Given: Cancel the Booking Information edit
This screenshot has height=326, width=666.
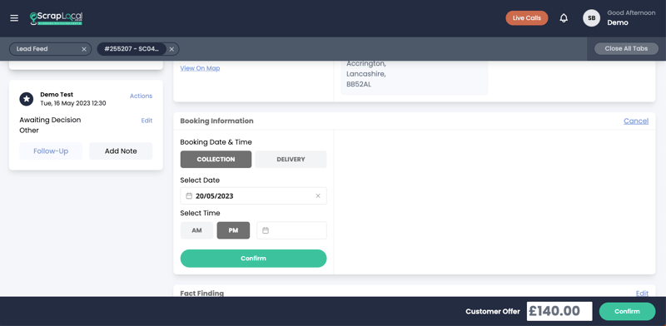Looking at the screenshot, I should coord(636,121).
